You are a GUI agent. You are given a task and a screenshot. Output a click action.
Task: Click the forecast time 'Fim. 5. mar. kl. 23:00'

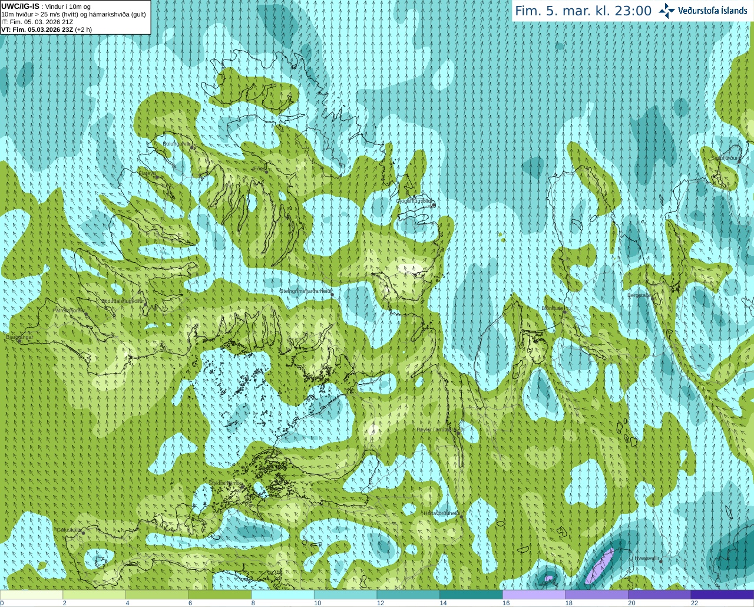(583, 11)
